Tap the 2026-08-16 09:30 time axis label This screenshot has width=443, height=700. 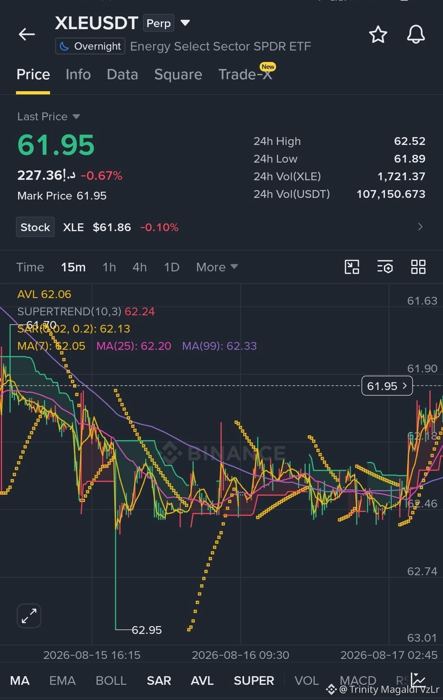(240, 655)
